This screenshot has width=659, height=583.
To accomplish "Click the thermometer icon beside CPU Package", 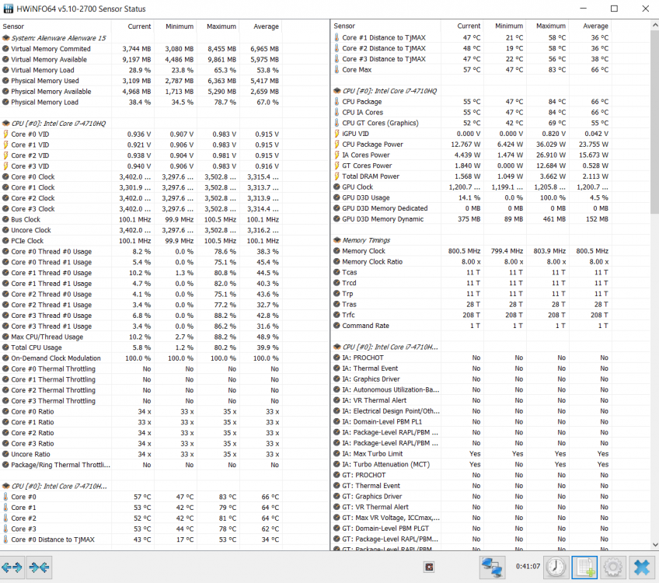I will (336, 102).
